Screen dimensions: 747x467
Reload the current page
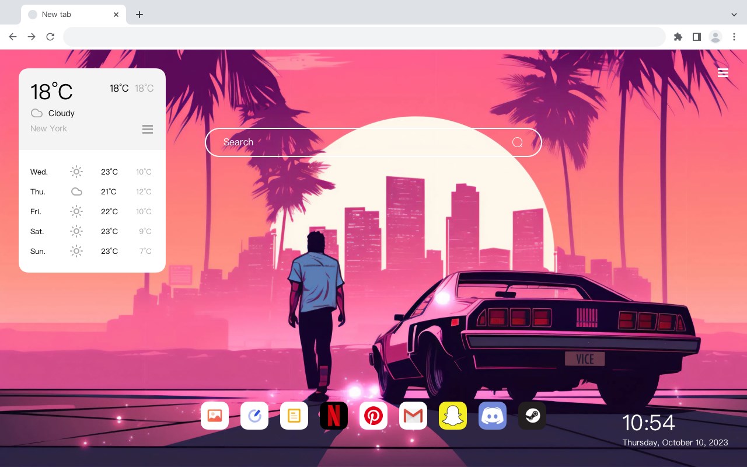tap(50, 37)
